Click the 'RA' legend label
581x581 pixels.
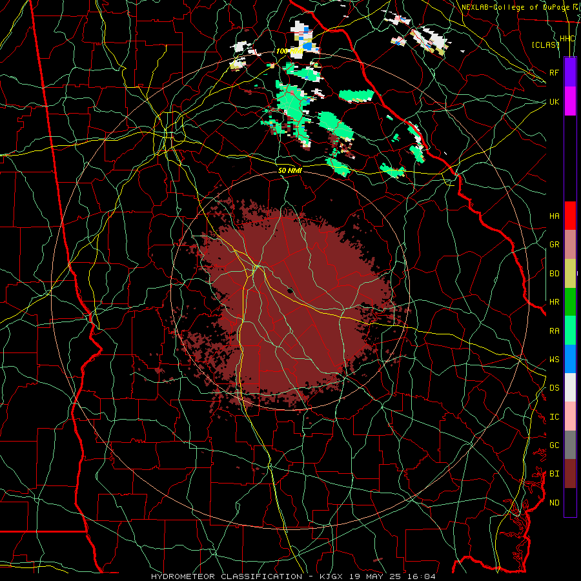point(554,331)
